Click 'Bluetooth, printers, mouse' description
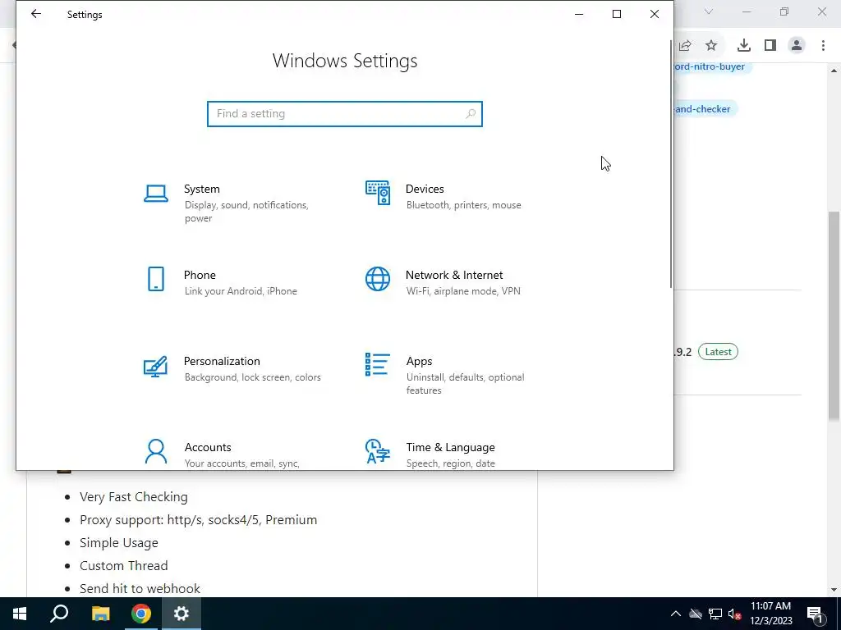This screenshot has height=630, width=841. click(463, 205)
